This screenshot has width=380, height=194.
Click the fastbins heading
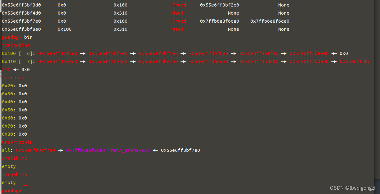click(x=13, y=78)
